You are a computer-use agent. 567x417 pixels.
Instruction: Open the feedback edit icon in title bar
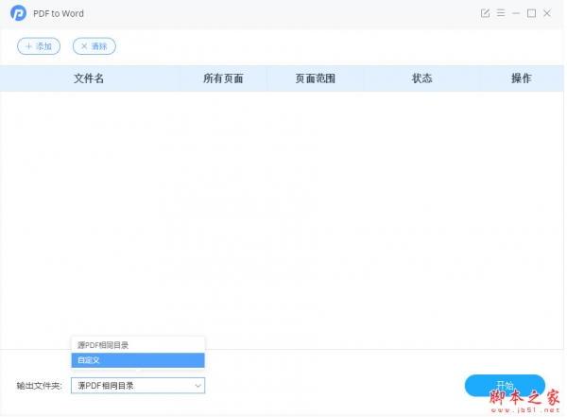485,13
